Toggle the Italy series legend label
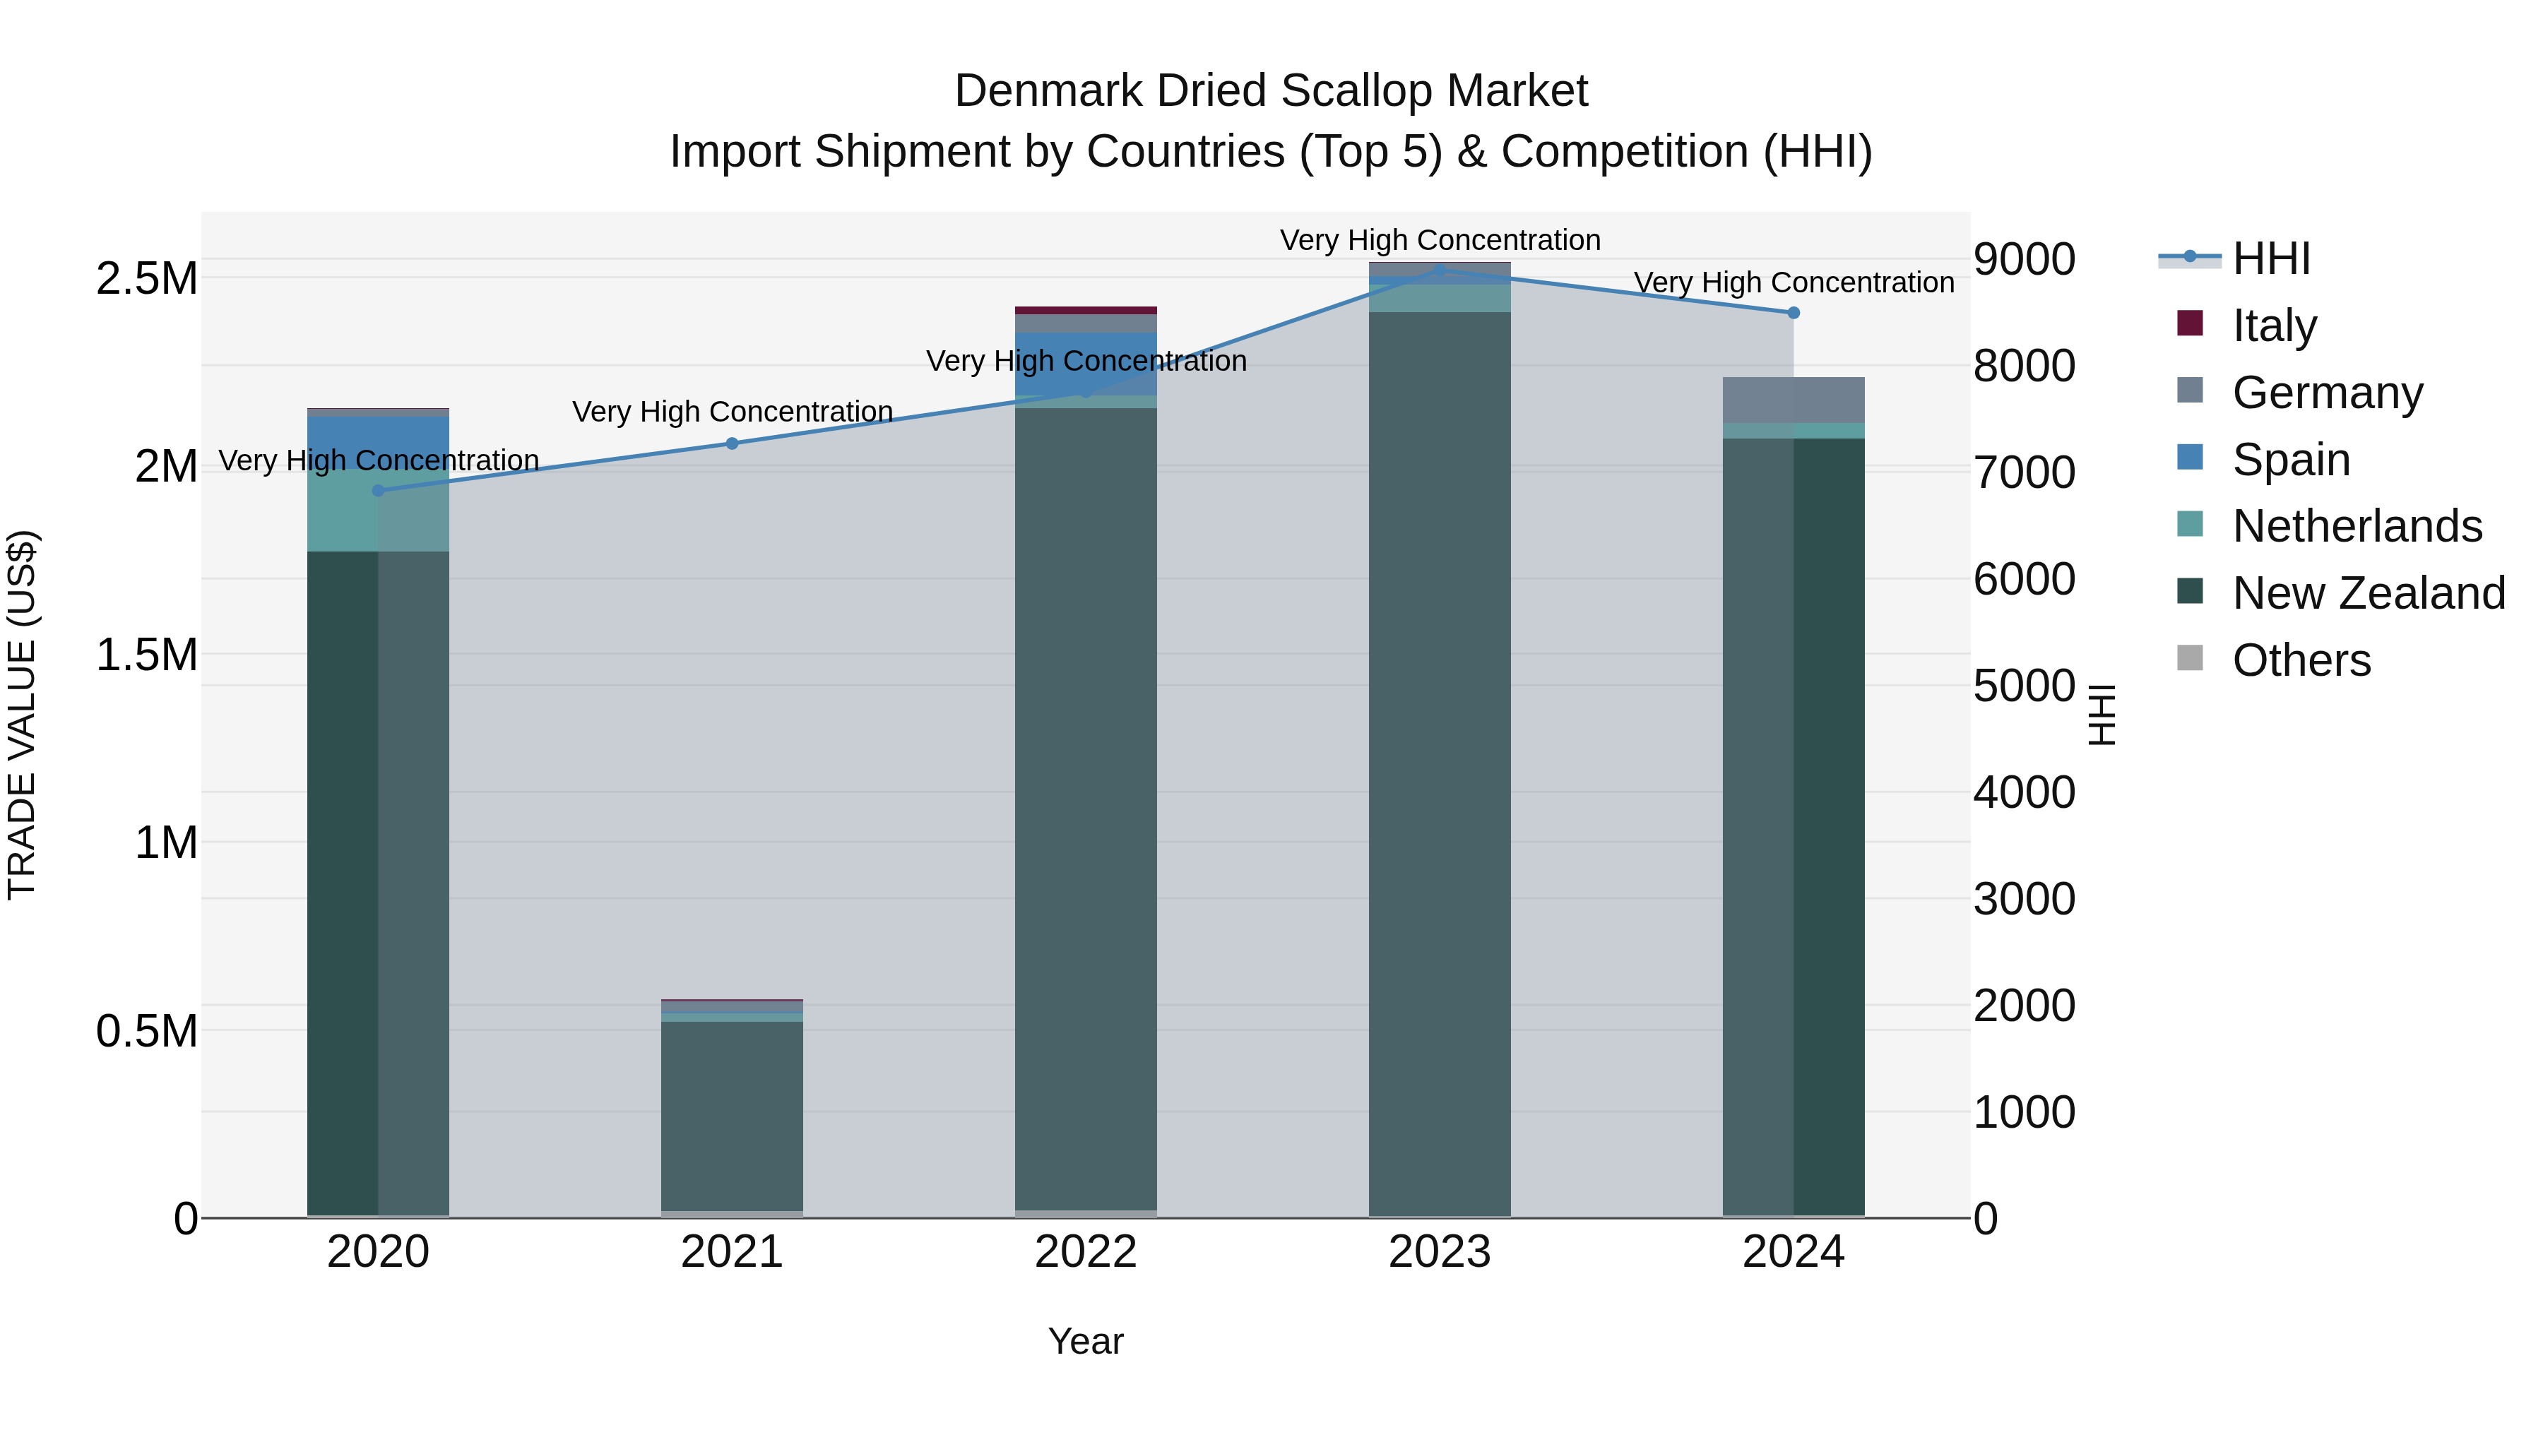The image size is (2543, 1430). [x=2275, y=326]
